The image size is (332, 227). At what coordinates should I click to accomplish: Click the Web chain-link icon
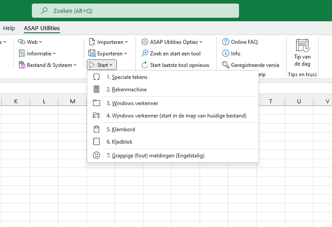22,42
